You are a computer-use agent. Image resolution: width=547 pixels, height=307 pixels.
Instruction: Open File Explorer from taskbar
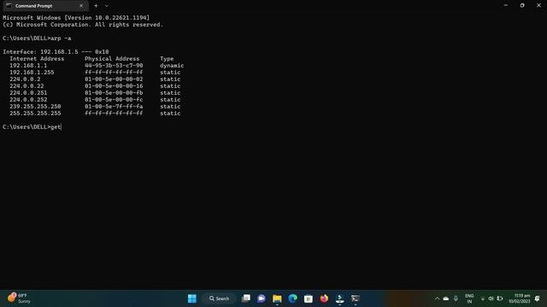pos(277,298)
